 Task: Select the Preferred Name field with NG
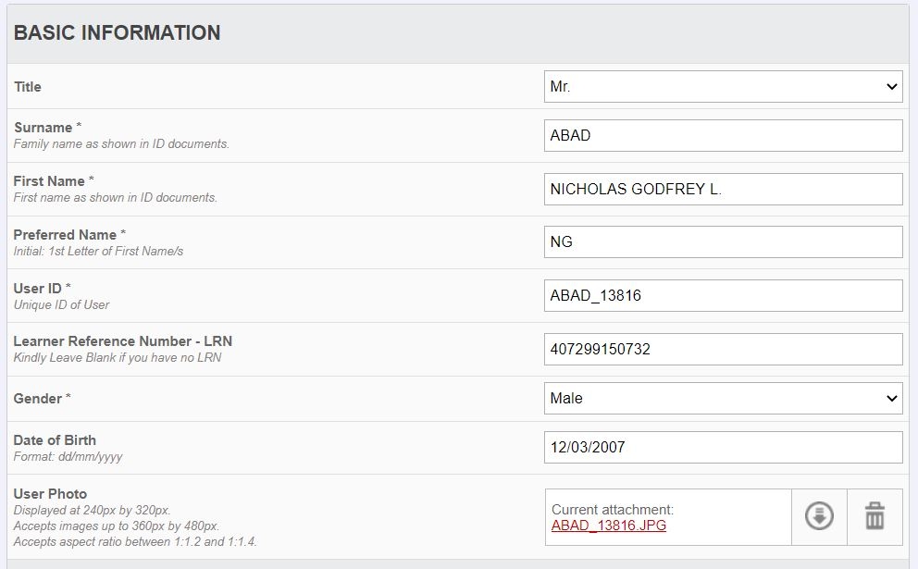point(723,241)
